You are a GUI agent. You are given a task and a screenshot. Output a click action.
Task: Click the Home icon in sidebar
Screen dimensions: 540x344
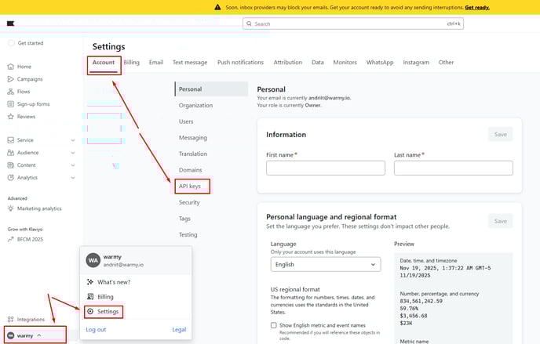pos(10,67)
